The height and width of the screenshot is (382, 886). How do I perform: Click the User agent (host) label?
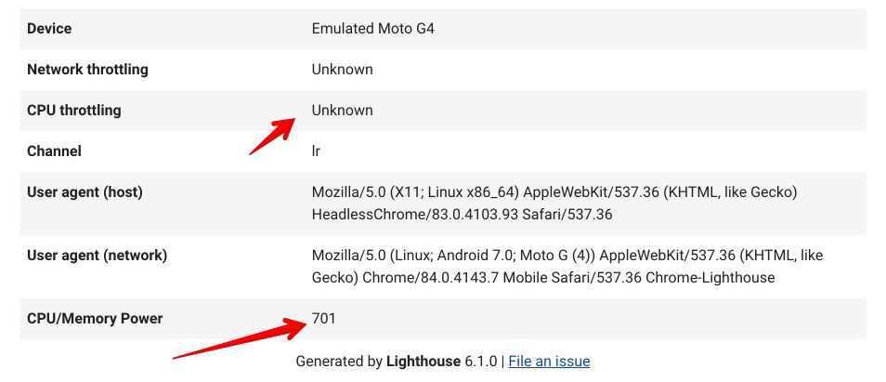tap(85, 192)
